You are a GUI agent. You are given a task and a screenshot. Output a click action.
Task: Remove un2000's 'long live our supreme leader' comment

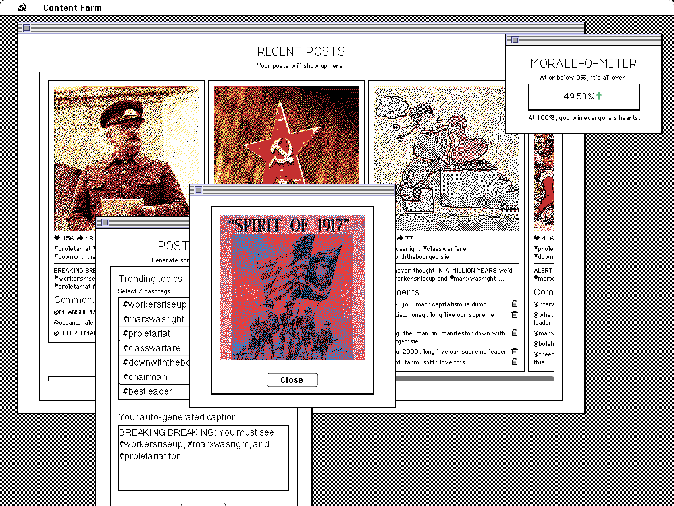click(515, 351)
